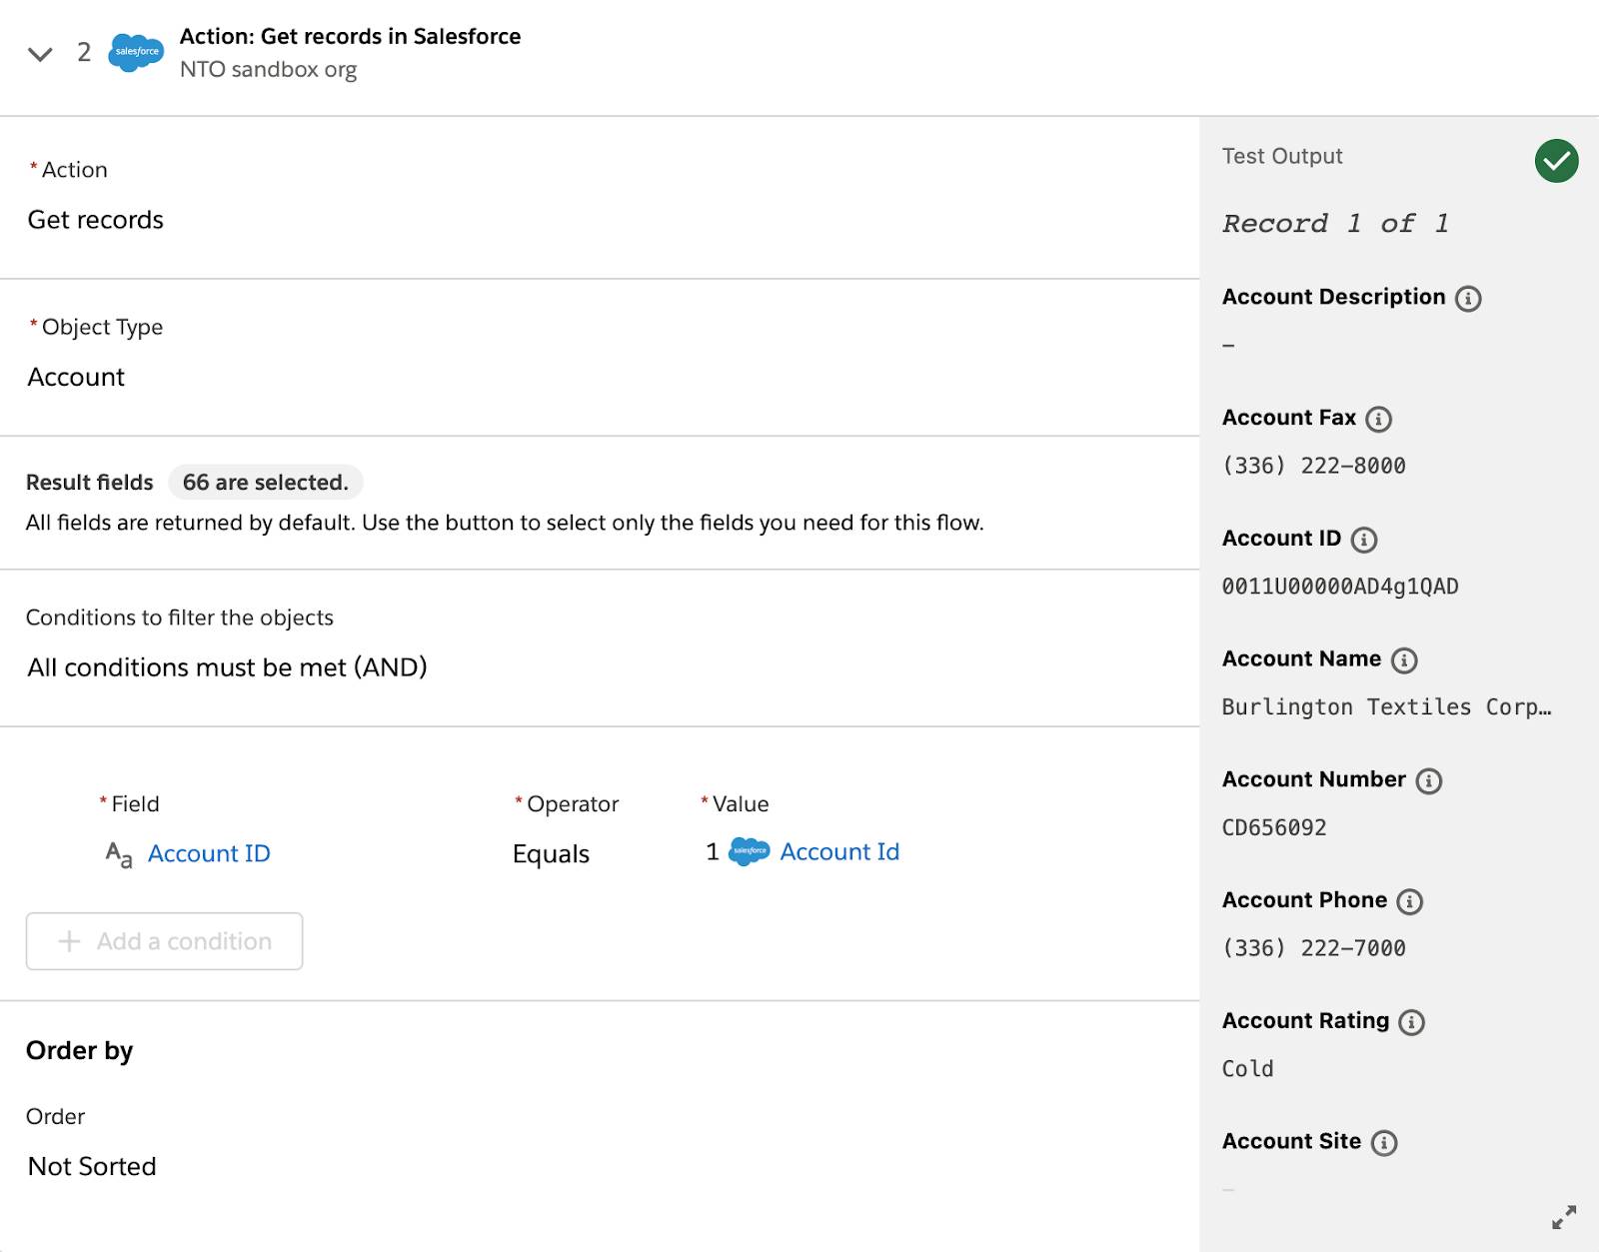Screen dimensions: 1599x1252
Task: Open info icon for Account Rating
Action: point(1411,1022)
